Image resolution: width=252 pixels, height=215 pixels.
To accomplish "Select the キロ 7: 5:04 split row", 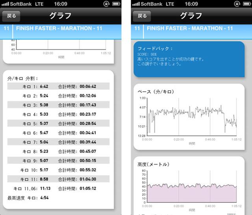I will pyautogui.click(x=58, y=142).
